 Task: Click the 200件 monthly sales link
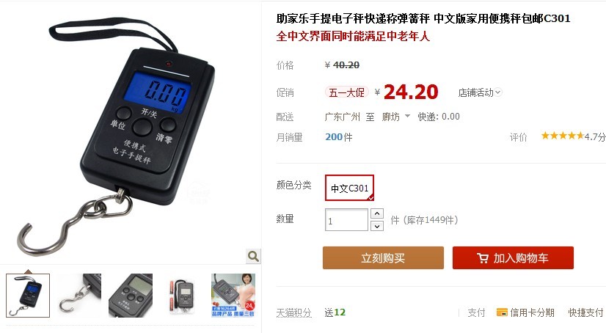click(x=338, y=137)
